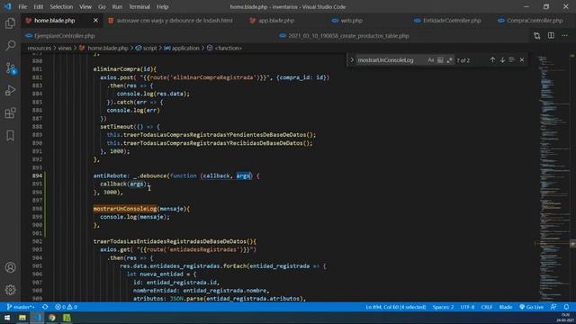
Task: Click the UTF-8 encoding entry
Action: coord(467,307)
